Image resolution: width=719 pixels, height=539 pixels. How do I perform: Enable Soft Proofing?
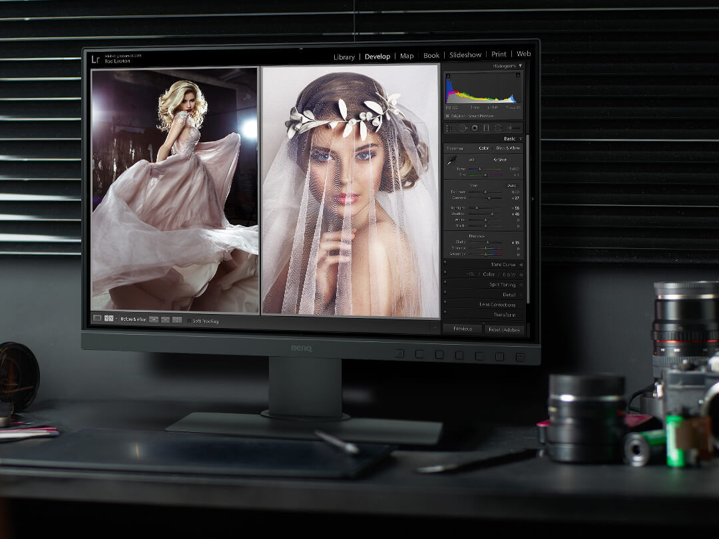tap(189, 320)
